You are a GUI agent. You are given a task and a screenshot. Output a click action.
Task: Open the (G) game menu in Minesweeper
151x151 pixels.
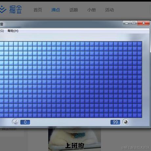click(2, 31)
